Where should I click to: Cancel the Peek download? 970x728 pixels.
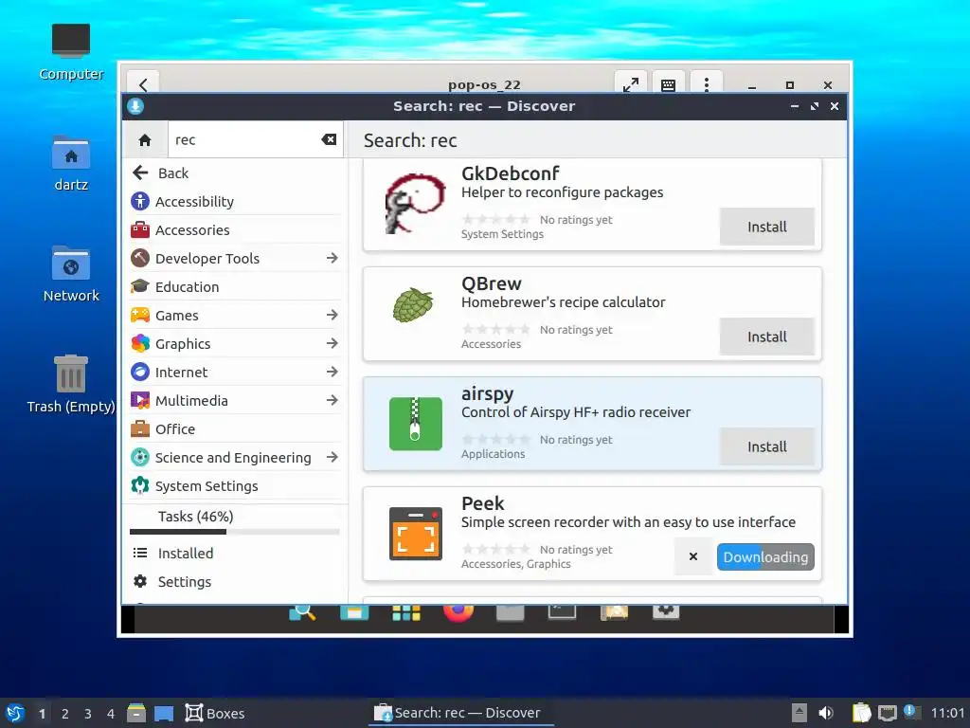693,556
